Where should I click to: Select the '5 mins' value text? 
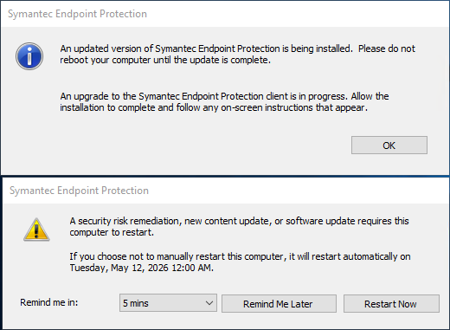click(x=136, y=303)
